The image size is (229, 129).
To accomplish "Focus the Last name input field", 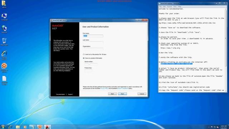I will coord(93,42).
